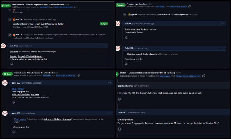This screenshot has width=231, height=139.
Task: Open options menu on top Event Attendance comment
Action: [110, 83]
